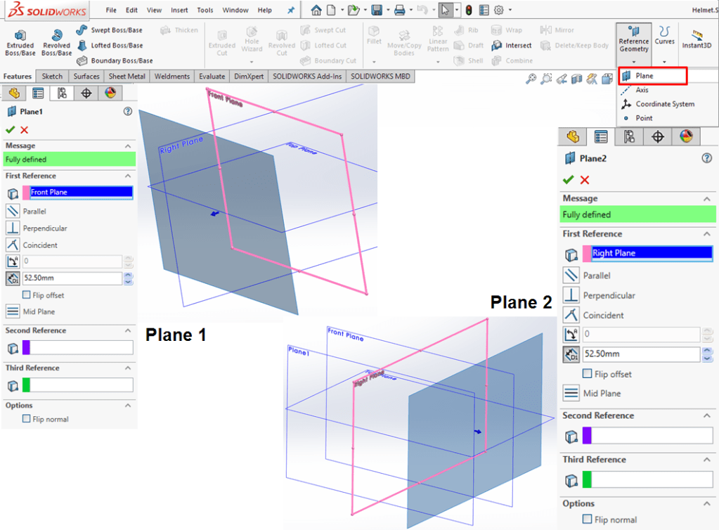Click the Extruded Boss/Base tool
The width and height of the screenshot is (719, 530).
pos(20,42)
